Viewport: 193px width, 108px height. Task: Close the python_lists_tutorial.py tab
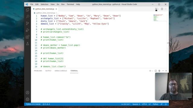pyautogui.click(x=56, y=9)
